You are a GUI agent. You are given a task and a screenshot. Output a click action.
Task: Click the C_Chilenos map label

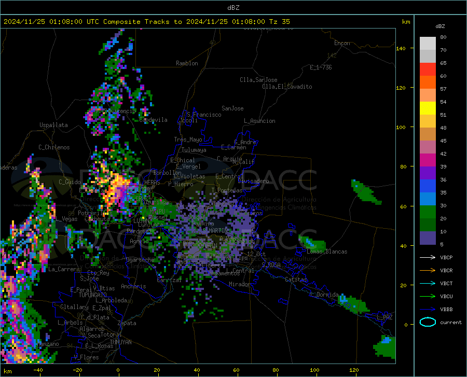click(x=54, y=147)
